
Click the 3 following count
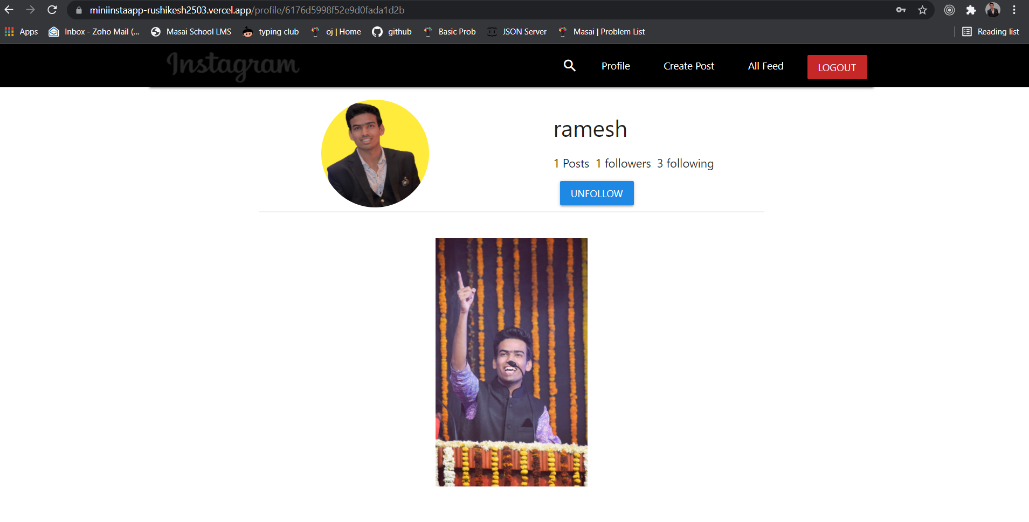[x=685, y=163]
